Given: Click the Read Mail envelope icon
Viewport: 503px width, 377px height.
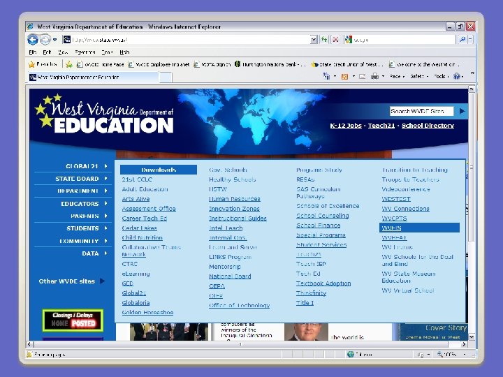Looking at the screenshot, I should pyautogui.click(x=362, y=77).
